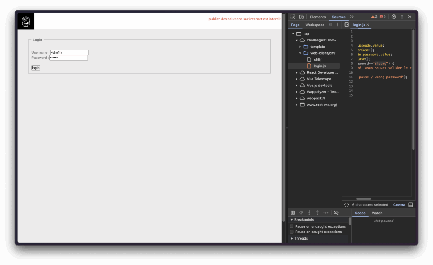This screenshot has width=433, height=265.
Task: Open the Watch tab
Action: 377,213
